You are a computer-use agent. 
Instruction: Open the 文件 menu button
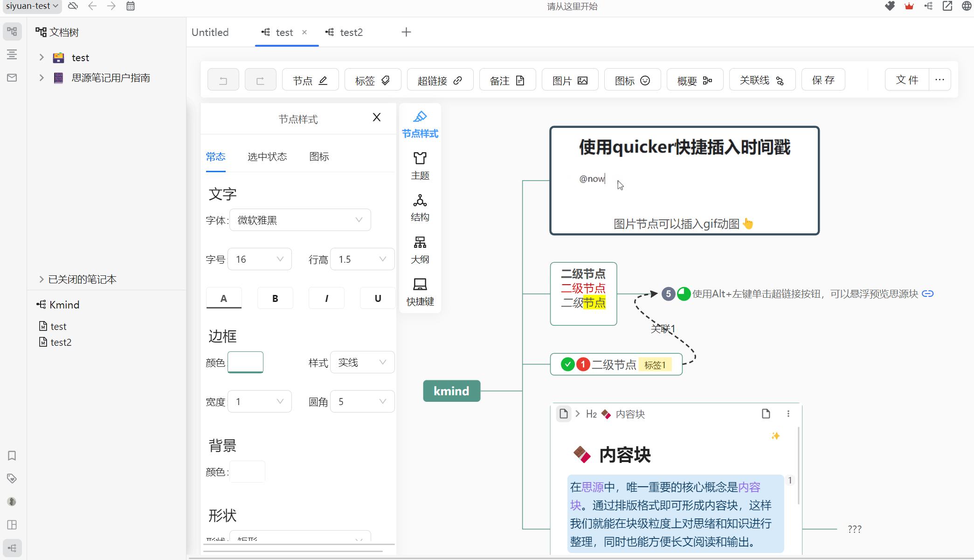click(907, 80)
